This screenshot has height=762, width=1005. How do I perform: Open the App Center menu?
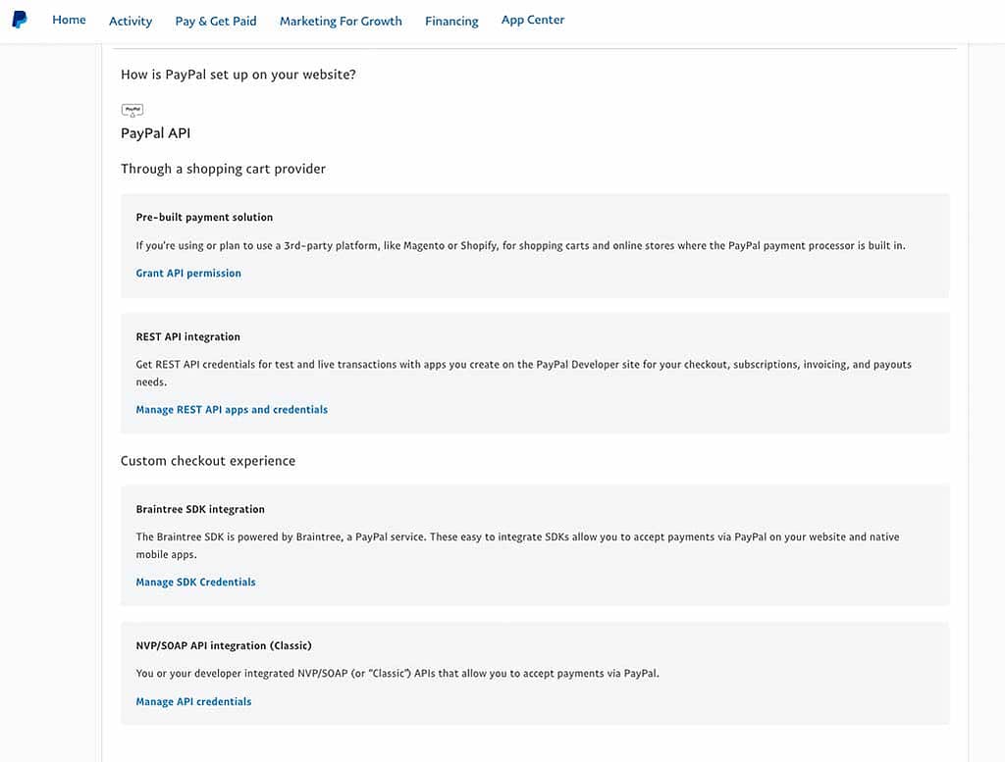(533, 20)
